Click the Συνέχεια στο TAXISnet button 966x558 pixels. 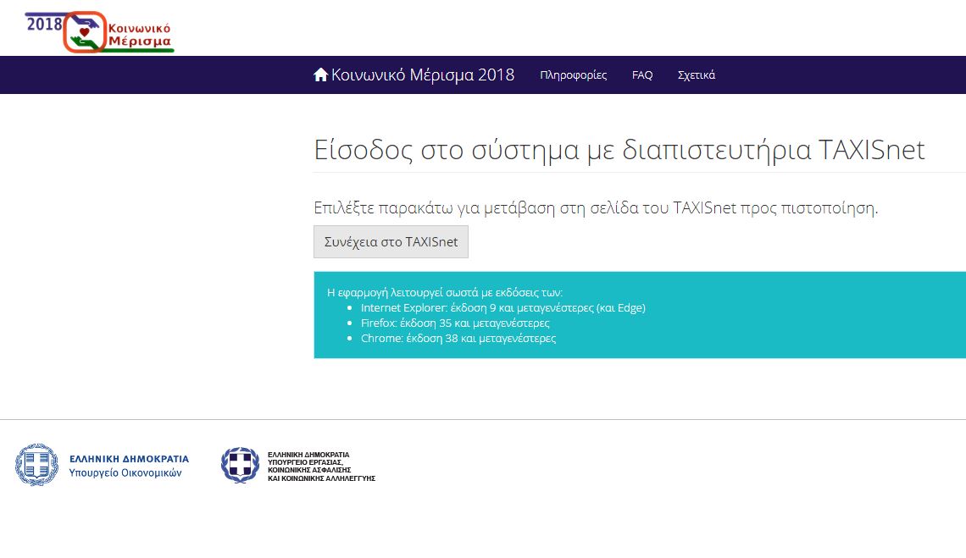[391, 241]
